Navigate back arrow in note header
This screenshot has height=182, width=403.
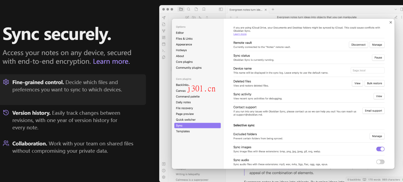tap(231, 17)
